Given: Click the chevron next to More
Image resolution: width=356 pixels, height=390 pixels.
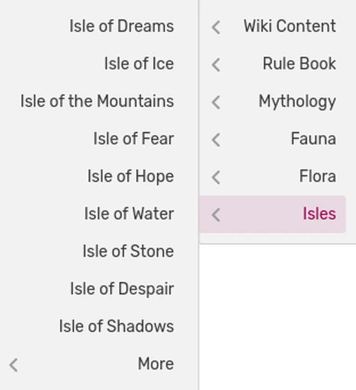Looking at the screenshot, I should click(14, 364).
